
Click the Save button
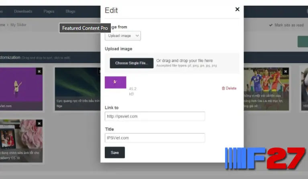point(114,152)
